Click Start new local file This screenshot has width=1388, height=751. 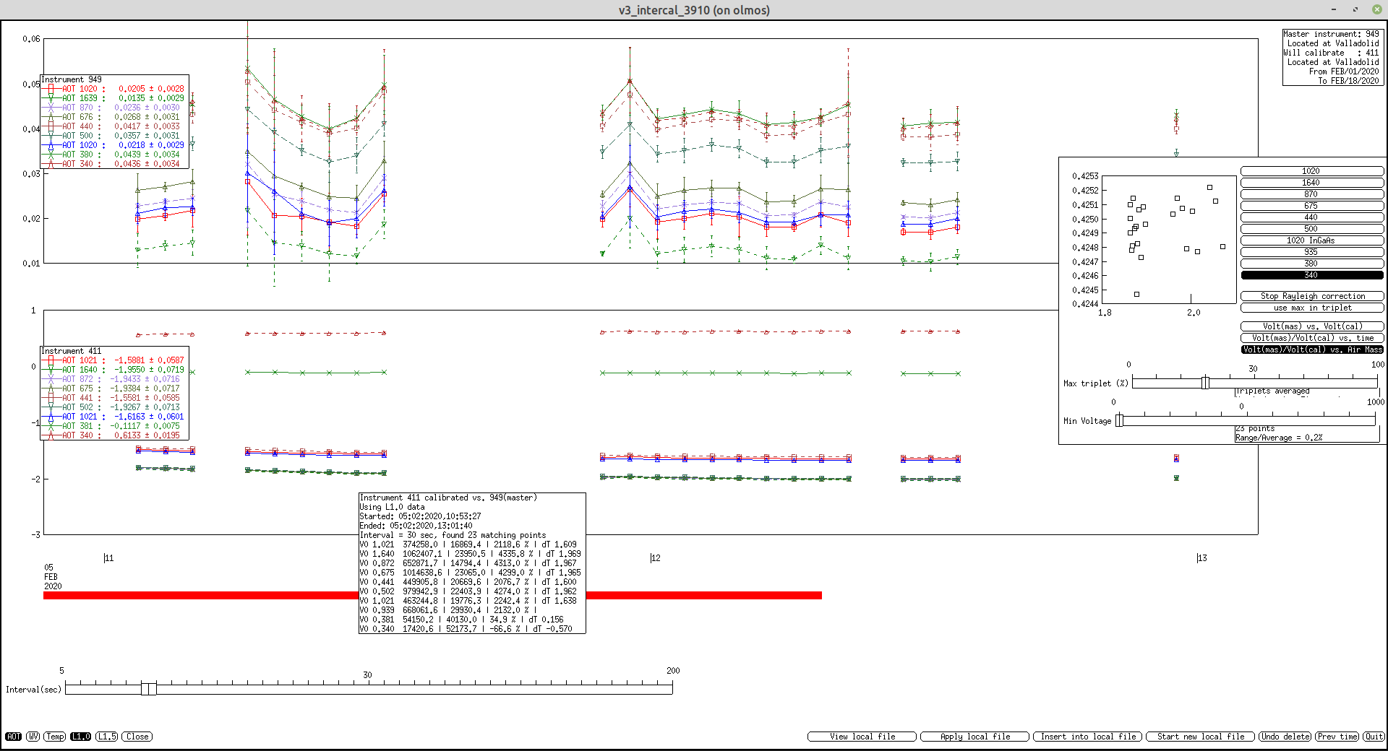coord(1201,737)
